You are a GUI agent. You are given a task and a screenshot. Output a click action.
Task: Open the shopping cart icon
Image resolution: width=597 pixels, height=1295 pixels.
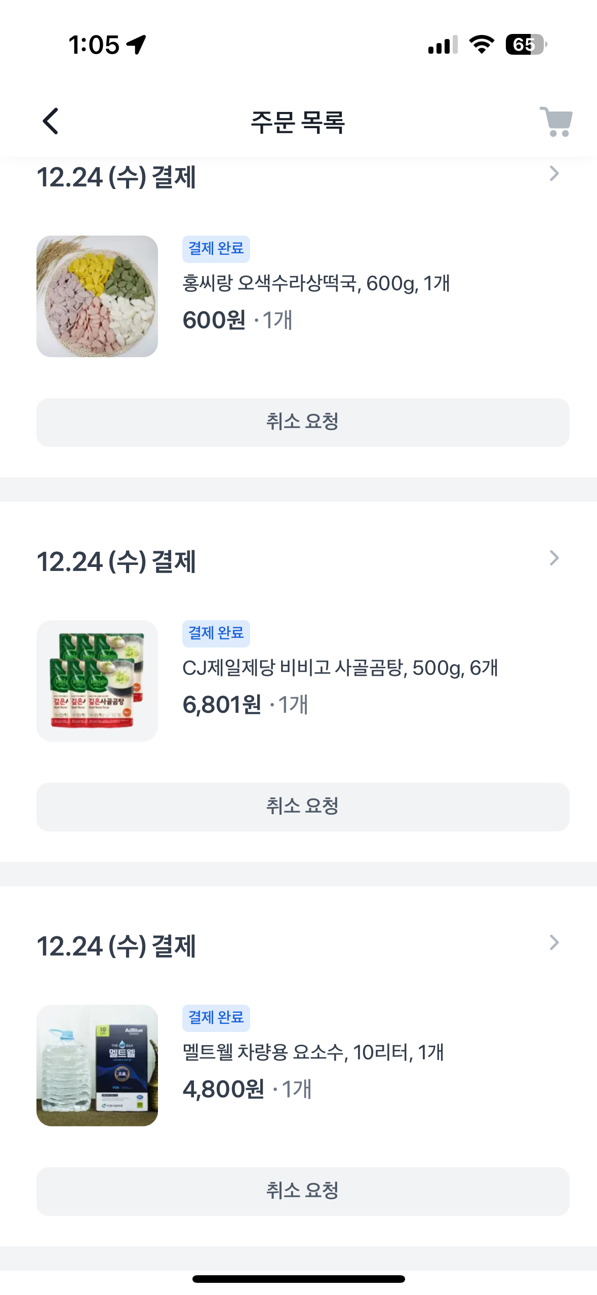coord(556,122)
